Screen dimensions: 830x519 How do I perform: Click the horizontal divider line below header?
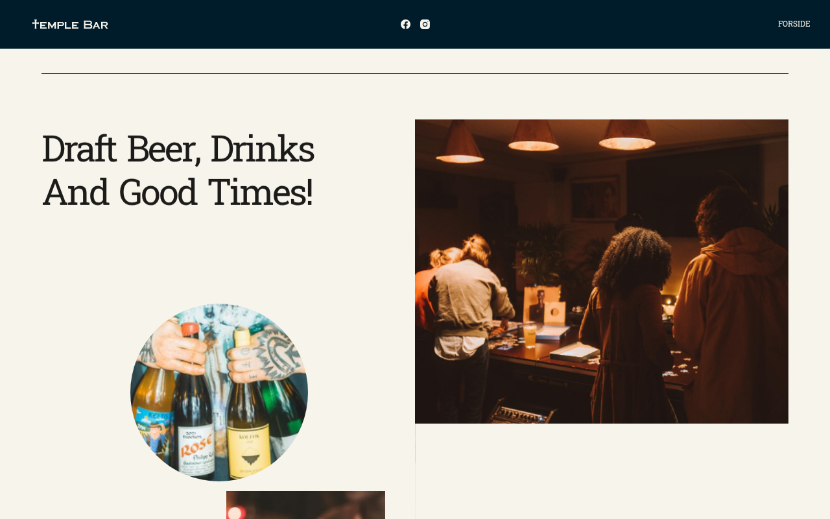click(x=415, y=73)
